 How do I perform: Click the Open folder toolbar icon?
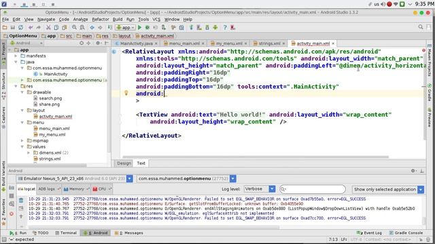[5, 27]
